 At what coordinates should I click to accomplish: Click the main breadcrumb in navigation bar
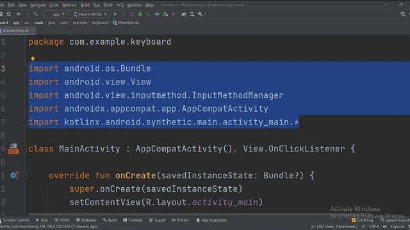(38, 23)
